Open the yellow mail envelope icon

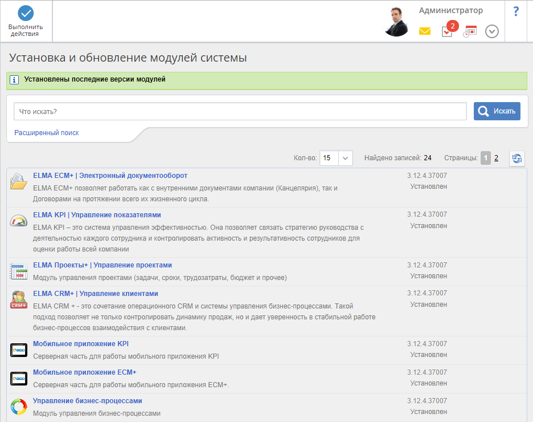point(425,31)
